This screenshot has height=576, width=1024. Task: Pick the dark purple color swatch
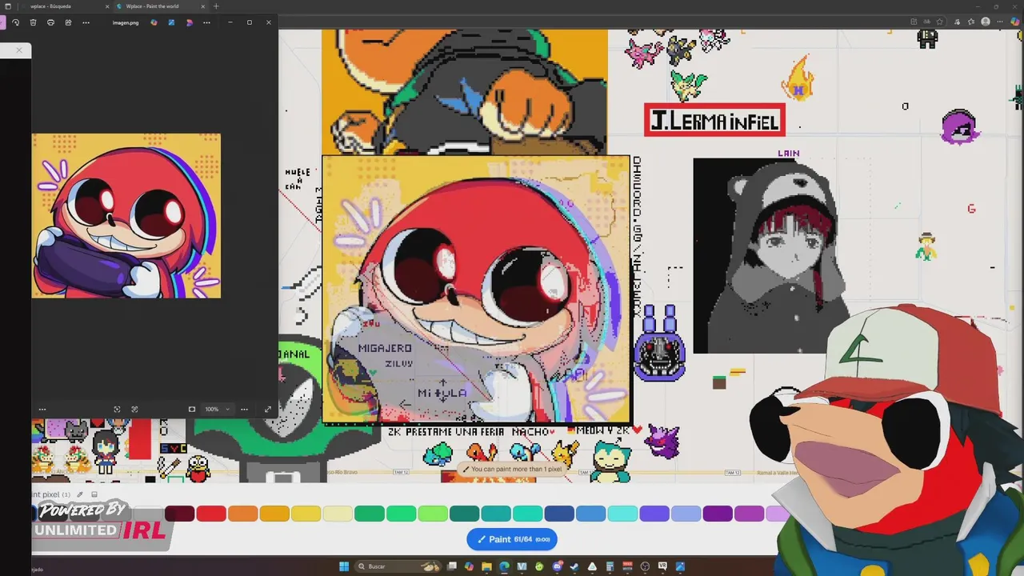click(x=718, y=514)
